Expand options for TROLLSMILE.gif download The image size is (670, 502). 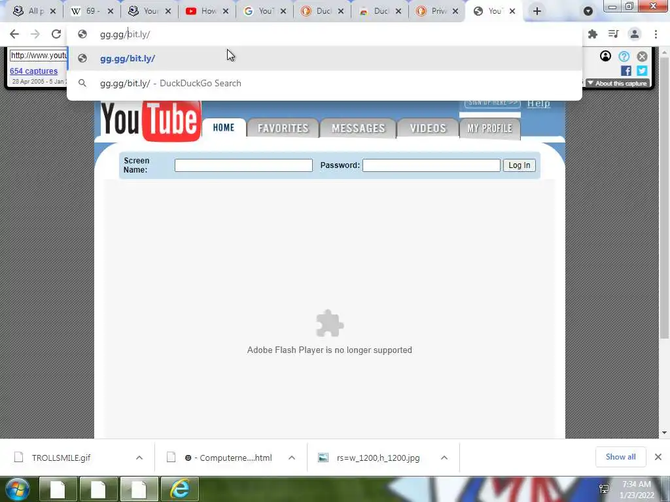point(139,458)
